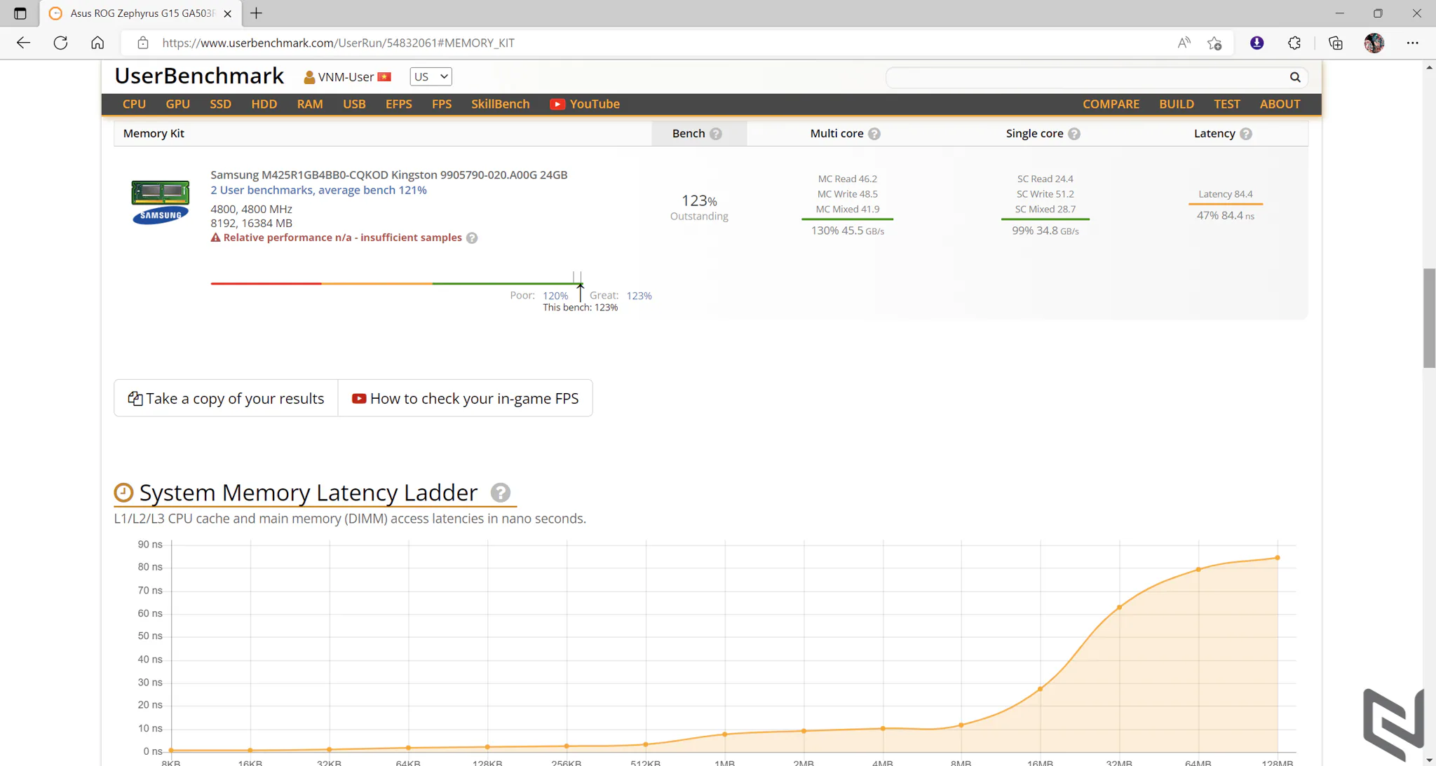Open a new tab with plus icon
Viewport: 1436px width, 766px height.
click(x=256, y=13)
